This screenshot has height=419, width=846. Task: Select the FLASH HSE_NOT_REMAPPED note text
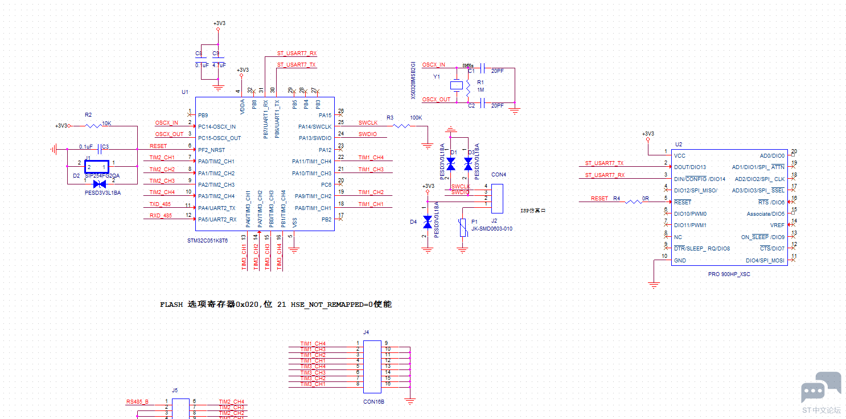click(x=276, y=305)
